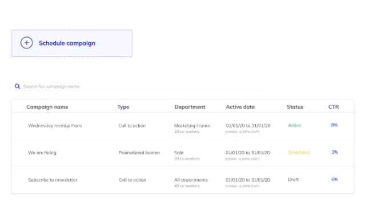Click the yellow Scheduled status

point(299,153)
